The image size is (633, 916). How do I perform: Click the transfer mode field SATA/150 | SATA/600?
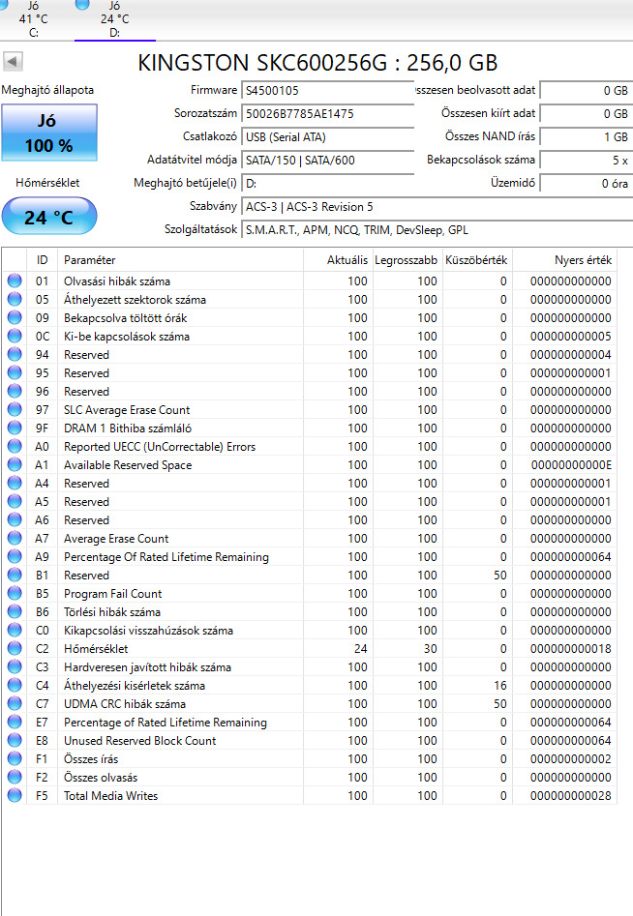[327, 161]
